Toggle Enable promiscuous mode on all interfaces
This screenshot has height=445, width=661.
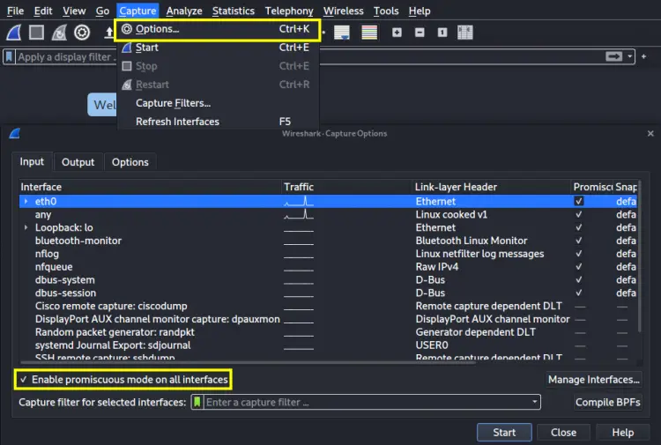pos(123,380)
